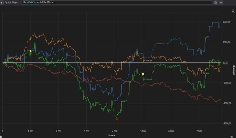236x138 pixels.
Task: Click the Hands axis title
Action: [x=112, y=135]
